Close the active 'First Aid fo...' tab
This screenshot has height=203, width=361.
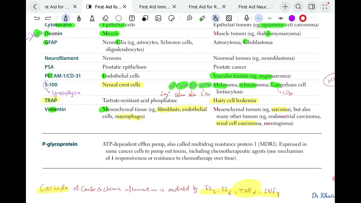[125, 7]
